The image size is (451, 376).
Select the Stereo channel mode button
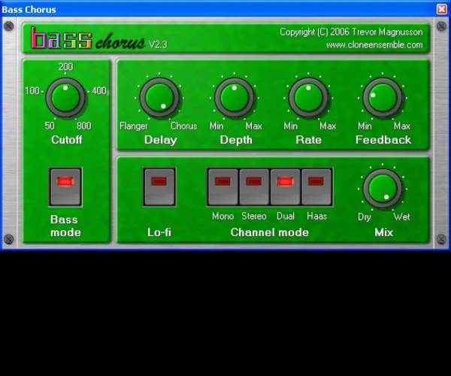254,187
